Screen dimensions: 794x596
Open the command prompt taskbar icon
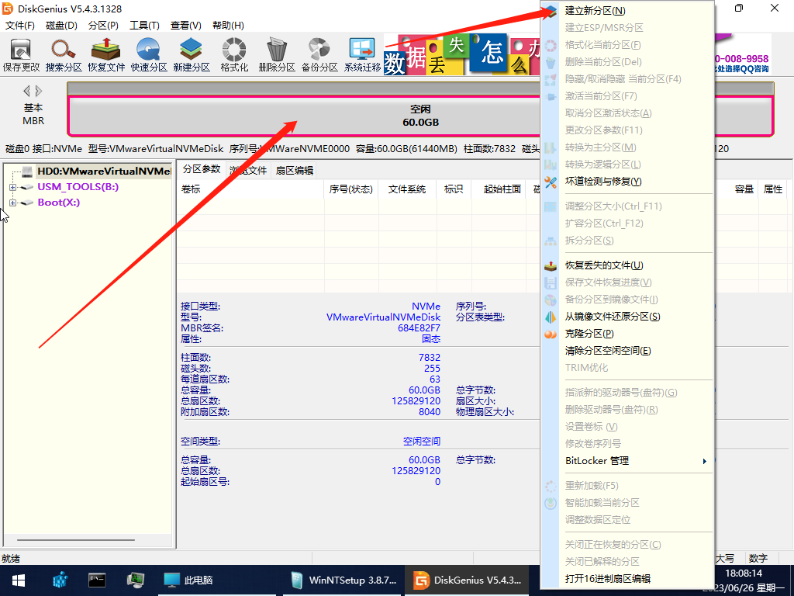point(97,580)
